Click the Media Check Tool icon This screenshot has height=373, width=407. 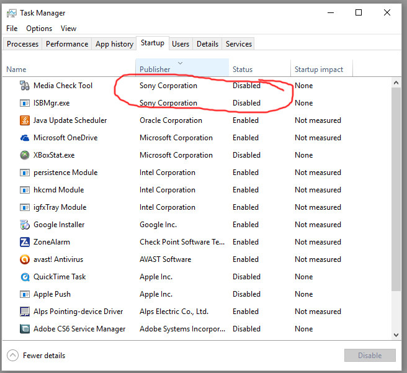click(x=25, y=86)
